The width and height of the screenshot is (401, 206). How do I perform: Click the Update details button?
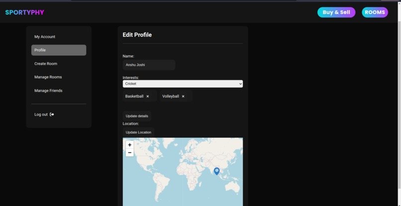point(137,116)
